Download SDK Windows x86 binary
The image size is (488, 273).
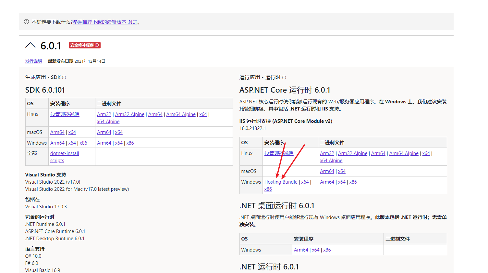pyautogui.click(x=130, y=143)
